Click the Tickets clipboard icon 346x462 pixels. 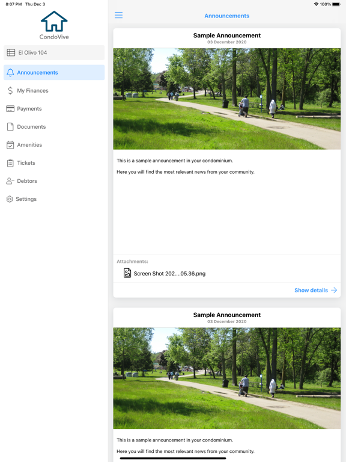10,163
